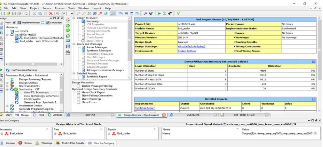
Task: Switch to the CGbcd.vhd tab
Action: 193,115
